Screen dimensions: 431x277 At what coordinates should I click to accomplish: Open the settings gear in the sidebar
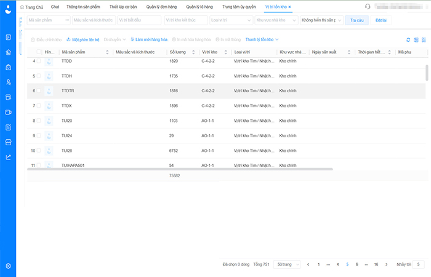[8, 266]
